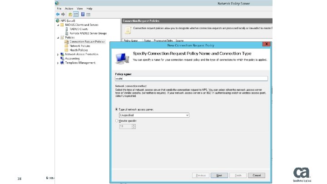Image resolution: width=327 pixels, height=184 pixels.
Task: Select RADIUS Clients tree item
Action: tap(79, 29)
